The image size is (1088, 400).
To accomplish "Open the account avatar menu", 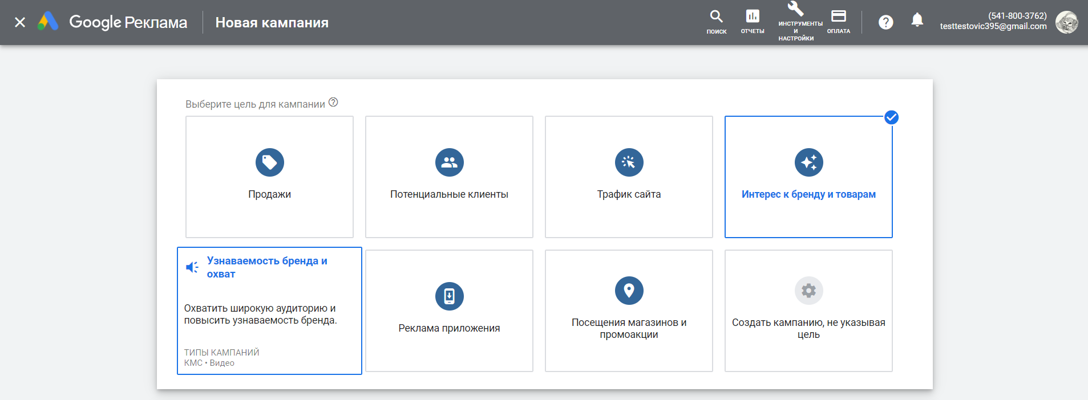I will pyautogui.click(x=1066, y=22).
